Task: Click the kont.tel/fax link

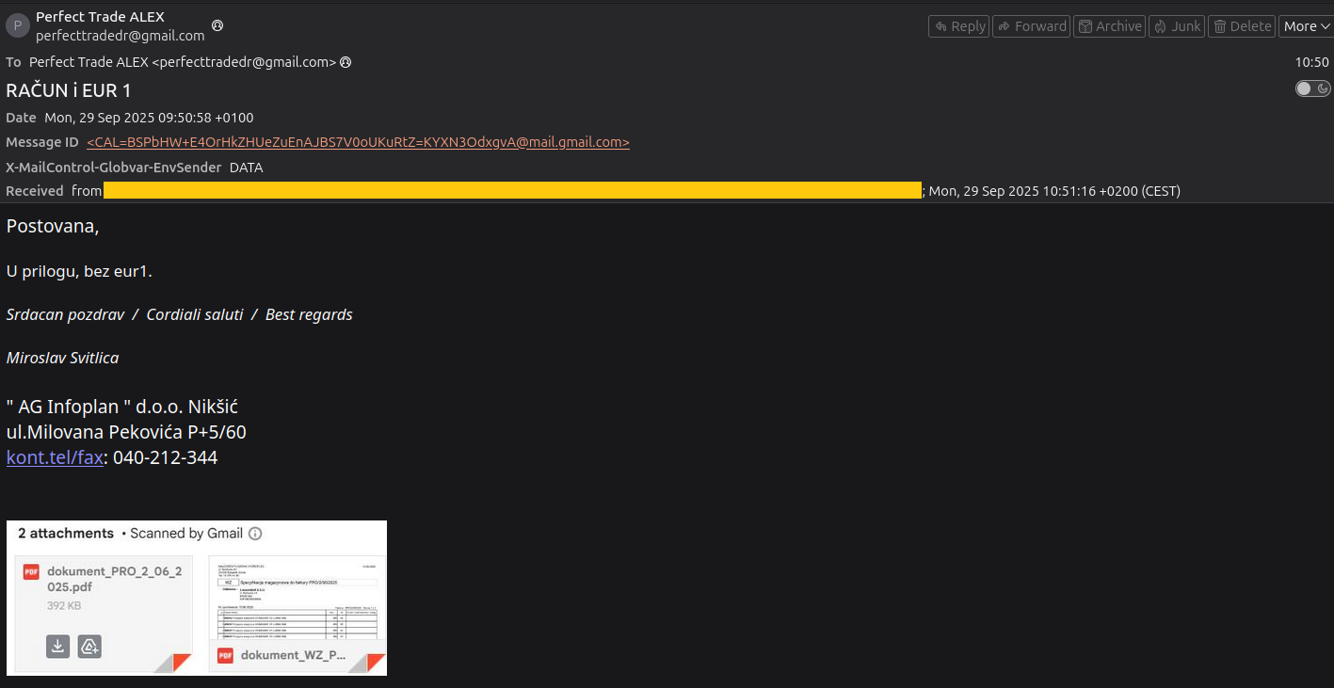Action: 55,458
